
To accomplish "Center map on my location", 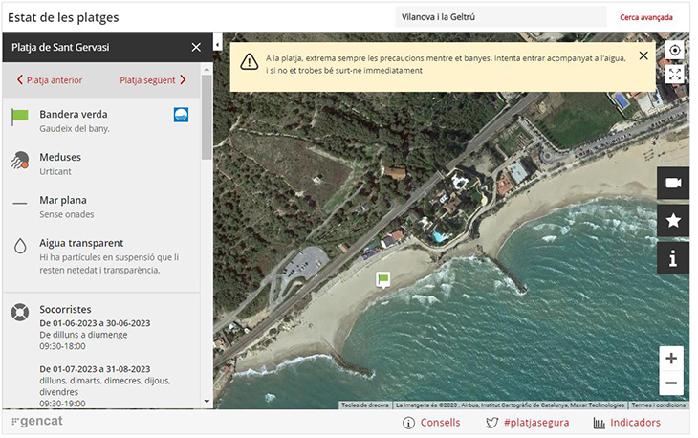I will tap(675, 51).
